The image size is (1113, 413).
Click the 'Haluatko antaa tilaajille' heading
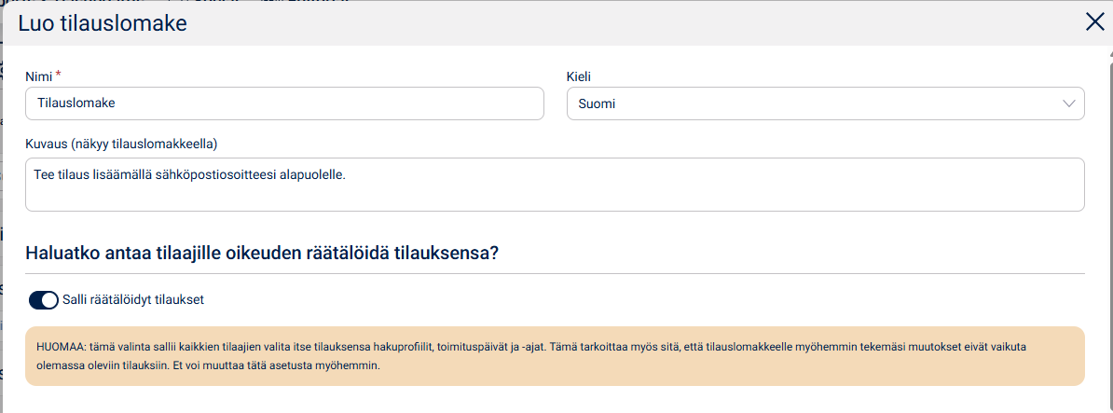click(x=262, y=253)
